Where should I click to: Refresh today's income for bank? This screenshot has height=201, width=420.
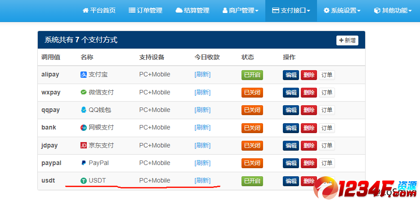(202, 128)
